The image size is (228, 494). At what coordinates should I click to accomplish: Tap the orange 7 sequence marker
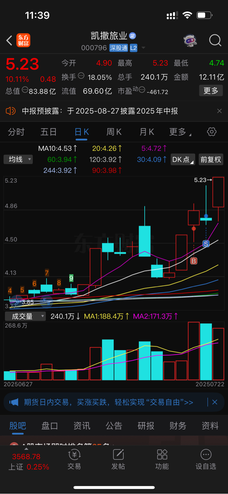(47, 273)
